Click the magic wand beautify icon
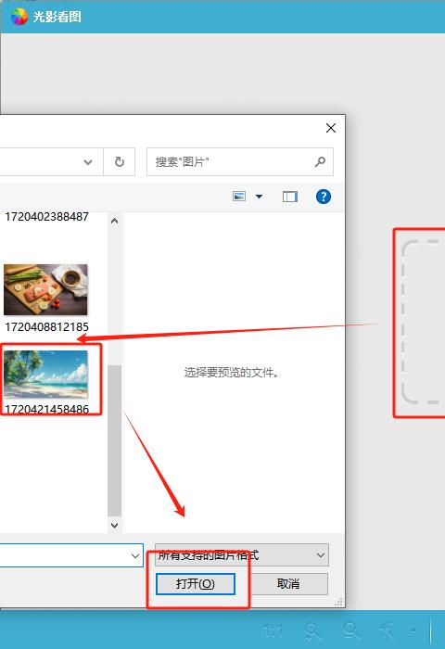 [388, 630]
